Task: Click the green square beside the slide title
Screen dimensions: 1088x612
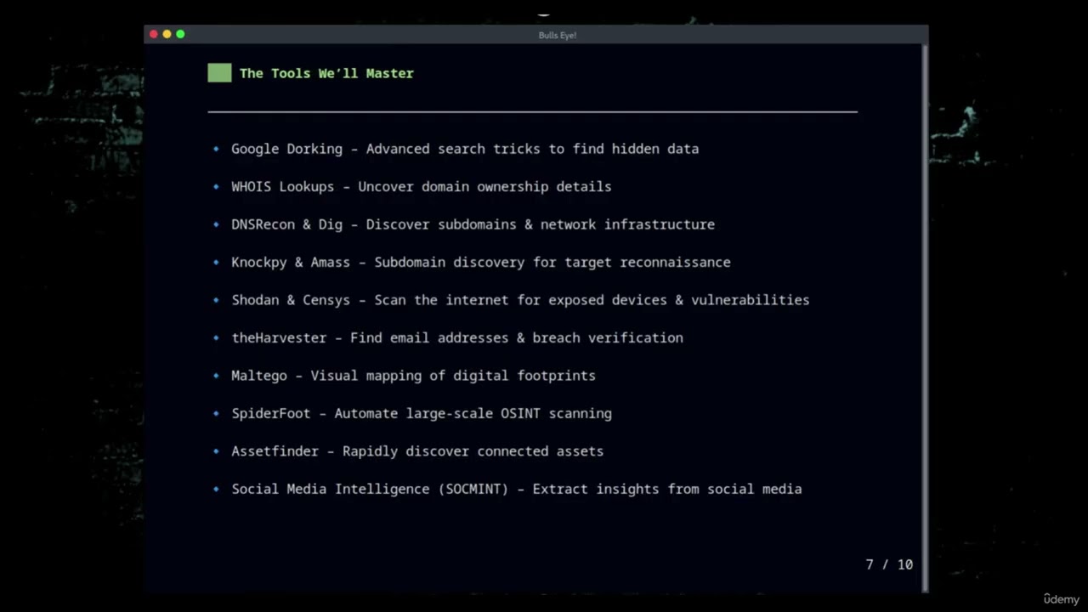Action: click(x=219, y=73)
